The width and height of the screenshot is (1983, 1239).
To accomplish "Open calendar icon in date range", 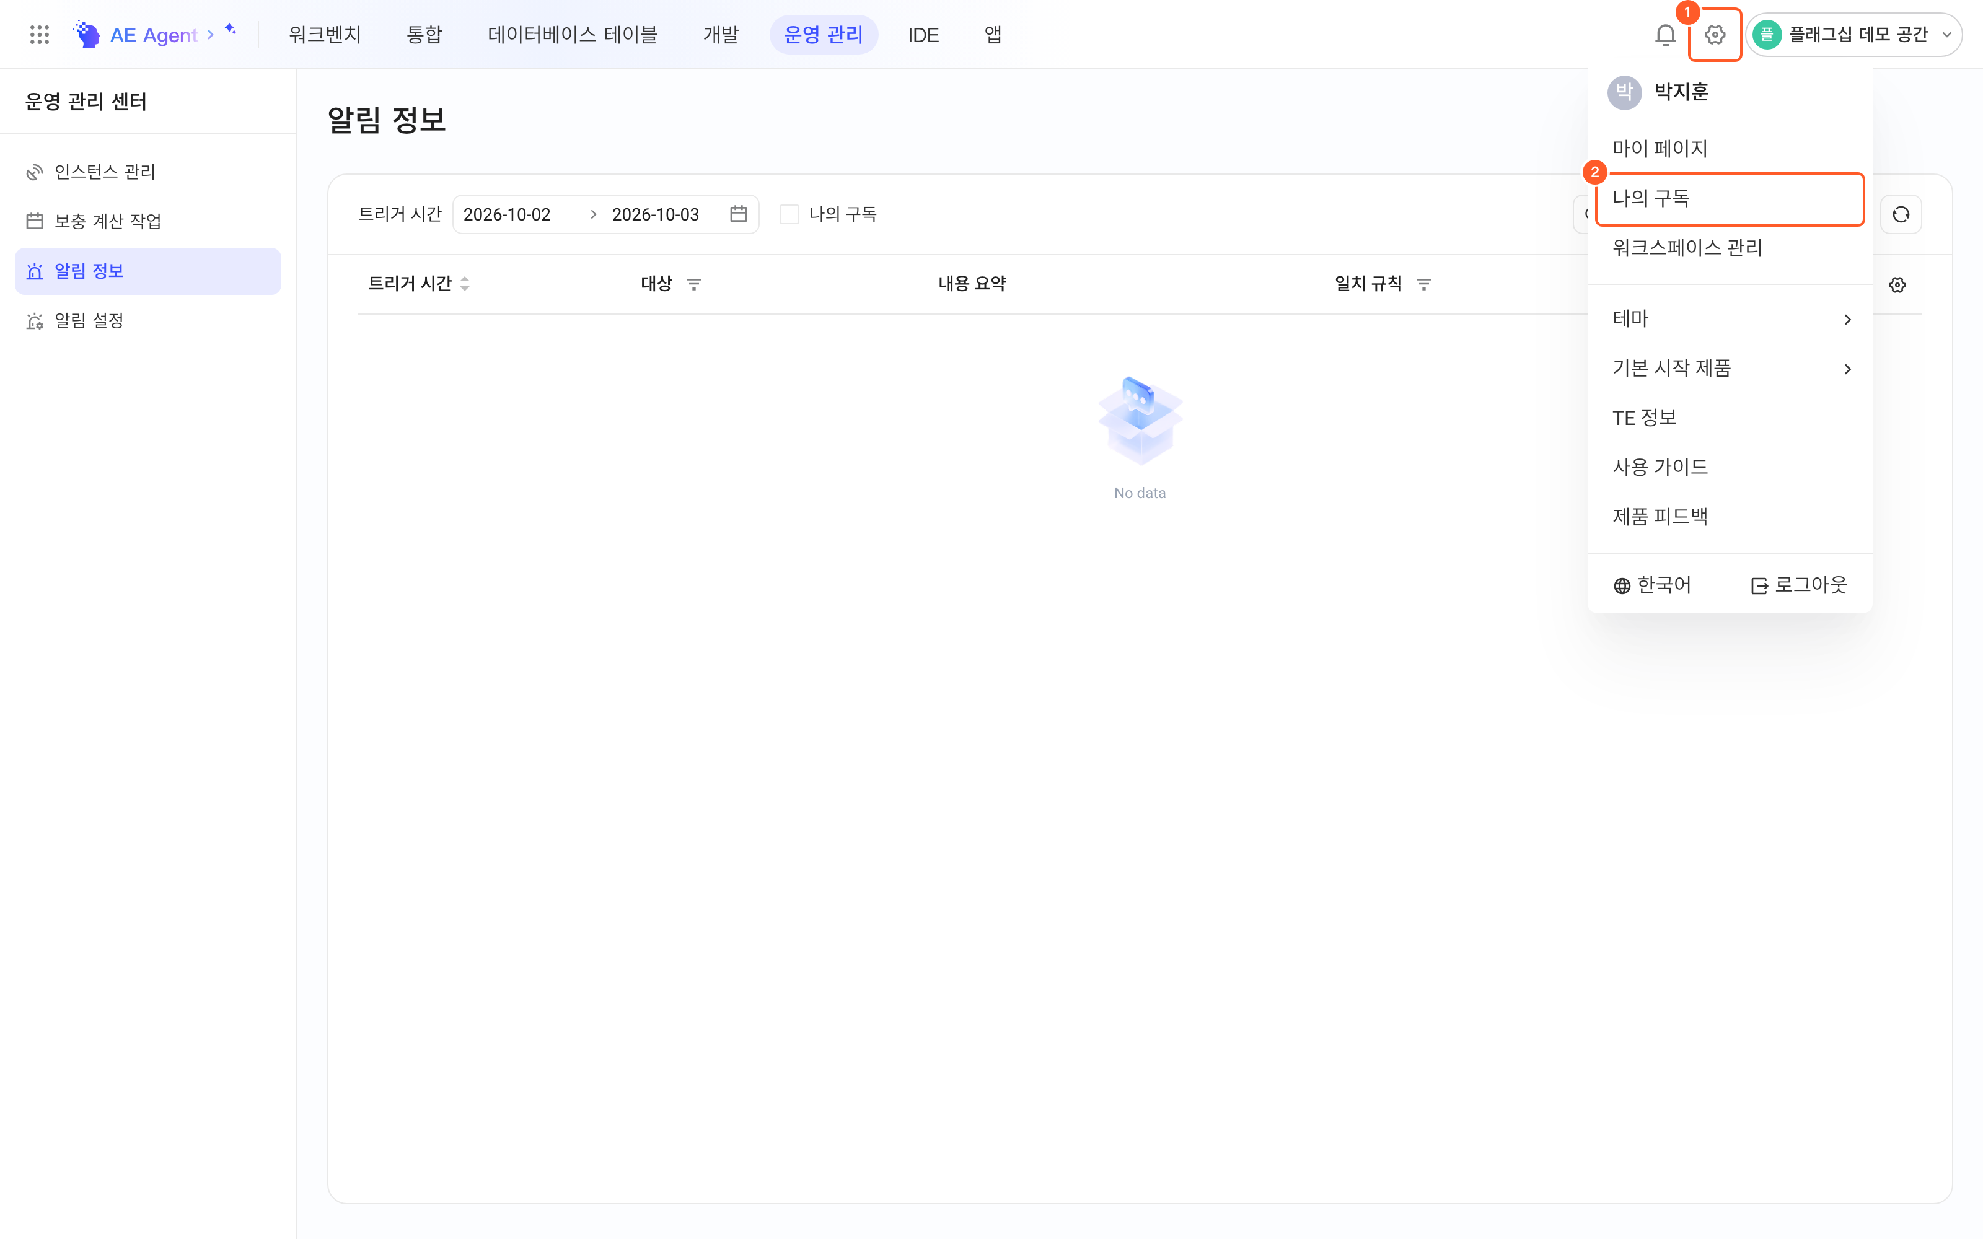I will 738,214.
